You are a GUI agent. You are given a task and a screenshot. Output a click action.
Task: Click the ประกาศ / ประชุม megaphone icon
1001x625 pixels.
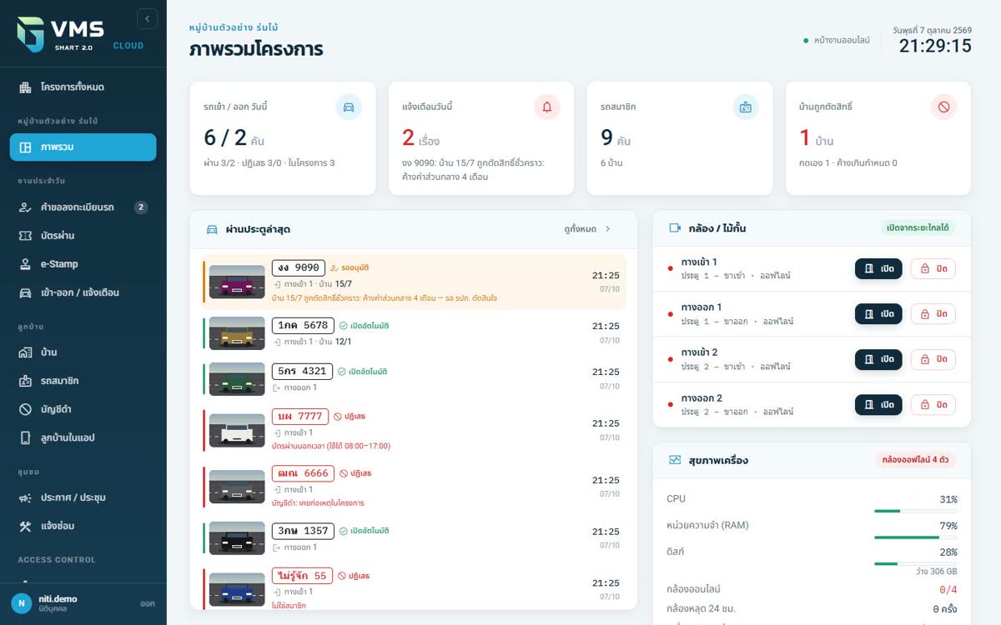(x=25, y=497)
